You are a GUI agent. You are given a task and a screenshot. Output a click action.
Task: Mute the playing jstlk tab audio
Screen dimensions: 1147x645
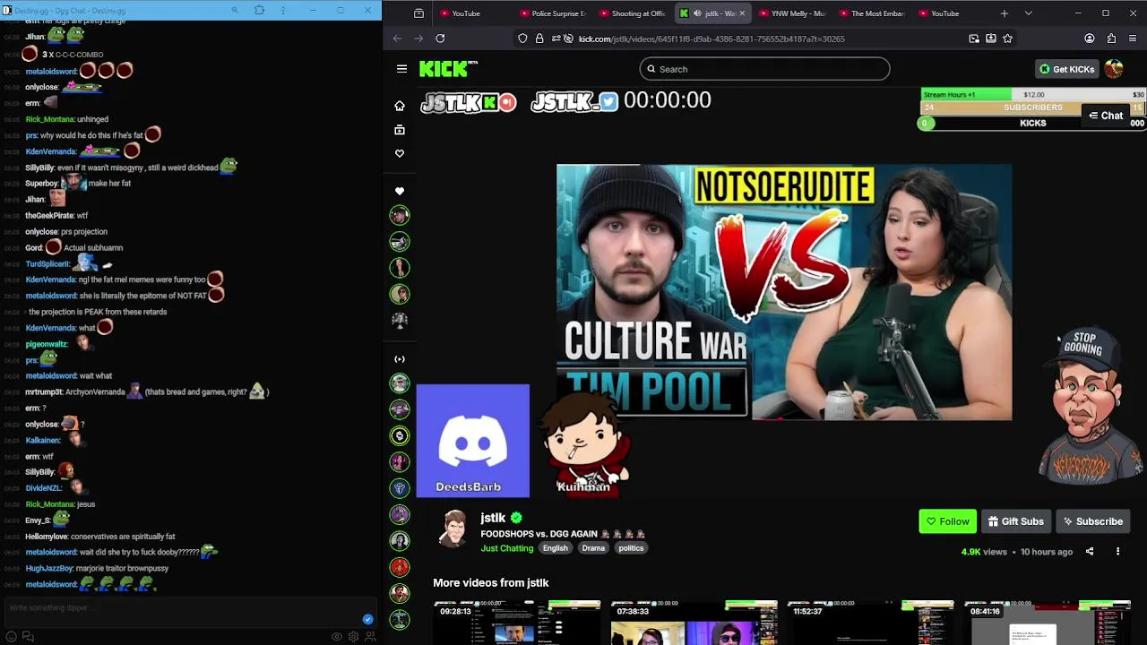pos(697,13)
